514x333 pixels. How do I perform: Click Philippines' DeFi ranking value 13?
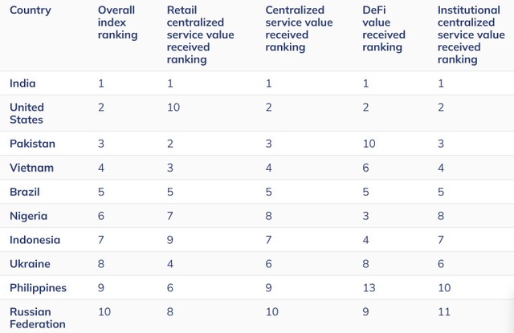369,287
